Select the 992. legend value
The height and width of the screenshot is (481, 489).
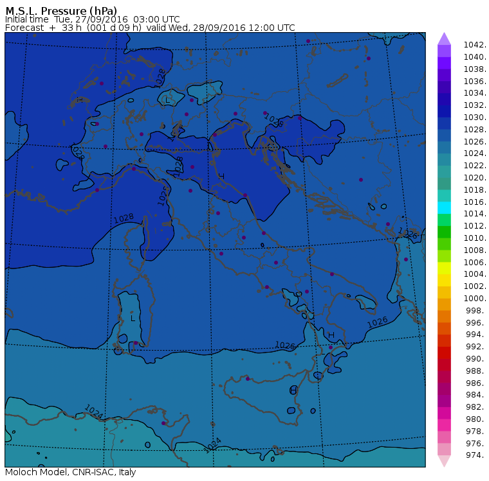point(476,347)
